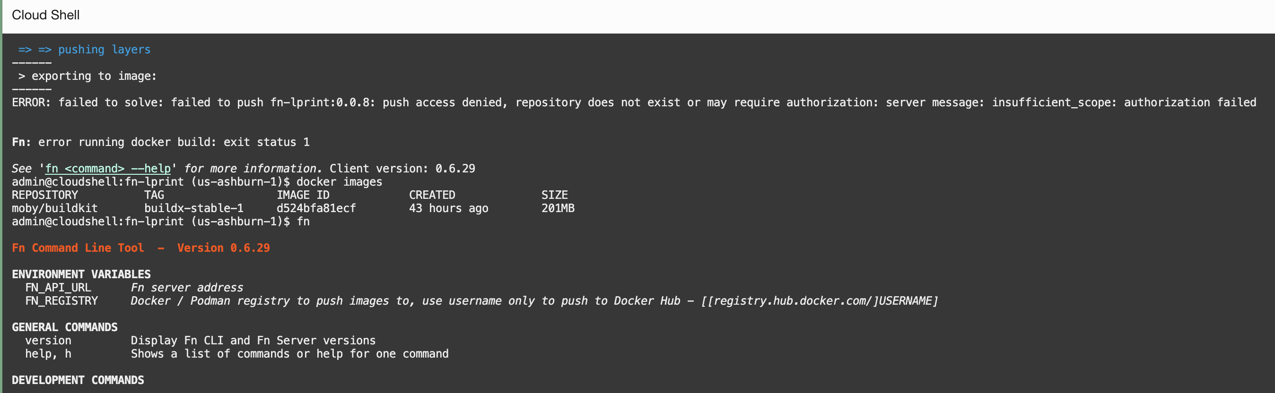
Task: Click the 'Fn: error running docker build' line
Action: [x=161, y=142]
